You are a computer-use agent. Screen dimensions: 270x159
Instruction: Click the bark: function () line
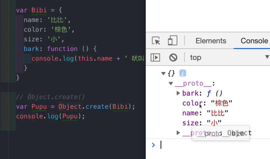click(60, 49)
